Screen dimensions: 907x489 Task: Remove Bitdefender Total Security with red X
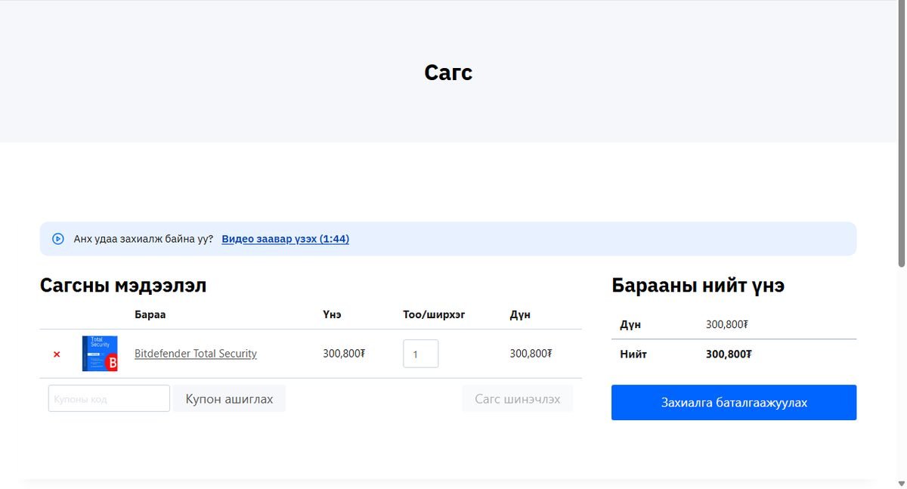pos(57,354)
